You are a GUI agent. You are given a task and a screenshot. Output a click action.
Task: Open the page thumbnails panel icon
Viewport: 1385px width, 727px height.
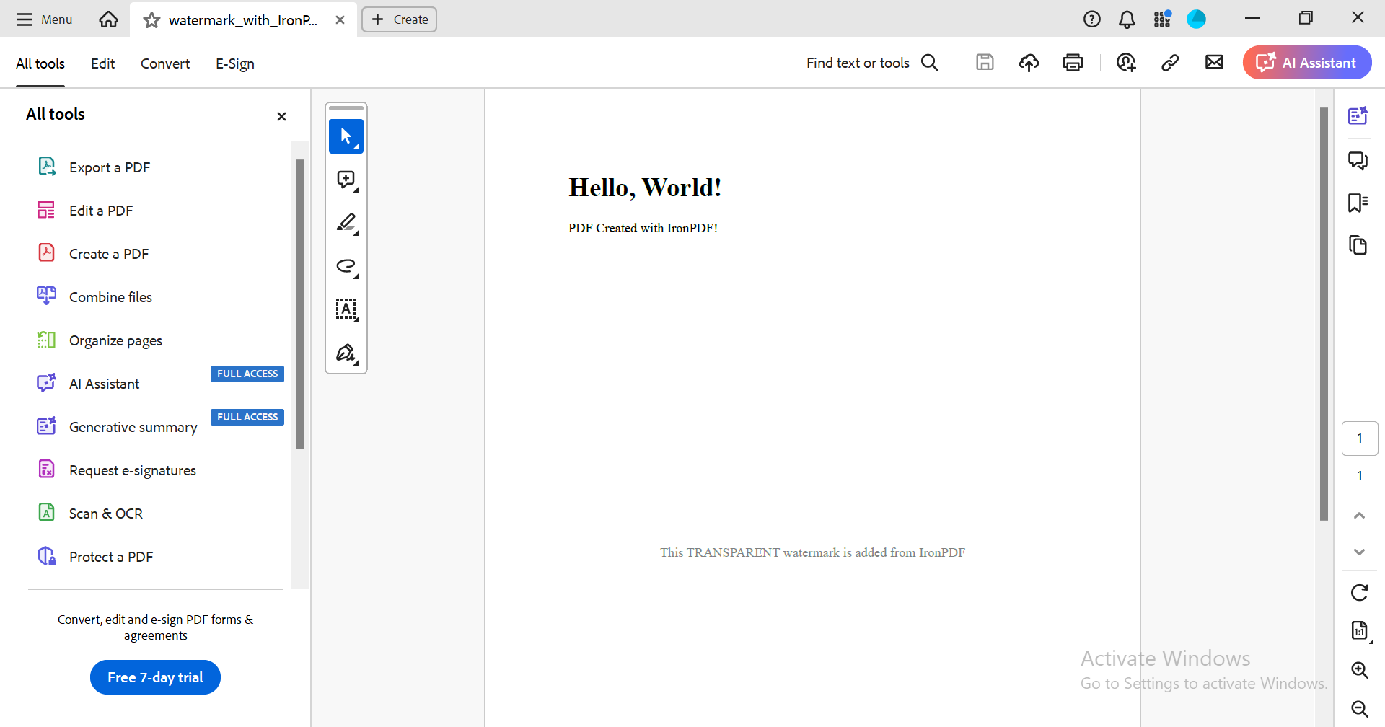pos(1358,245)
